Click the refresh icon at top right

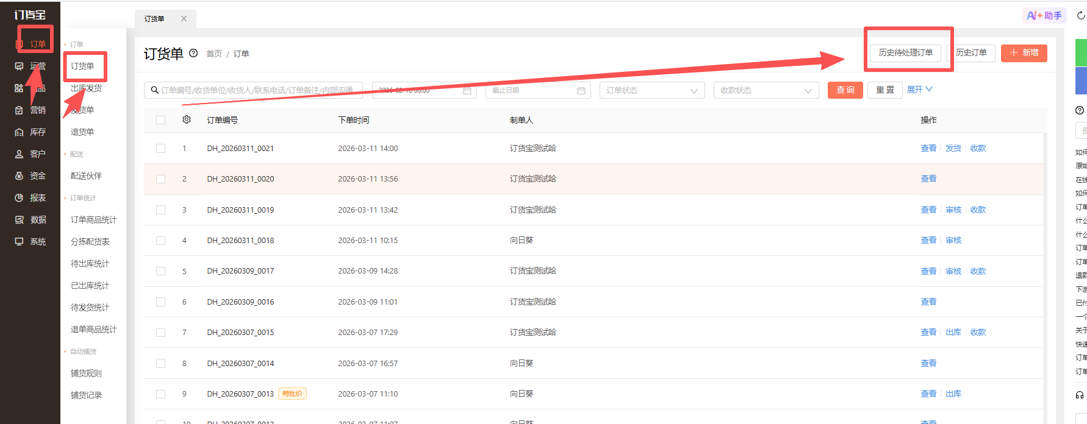coord(1081,15)
